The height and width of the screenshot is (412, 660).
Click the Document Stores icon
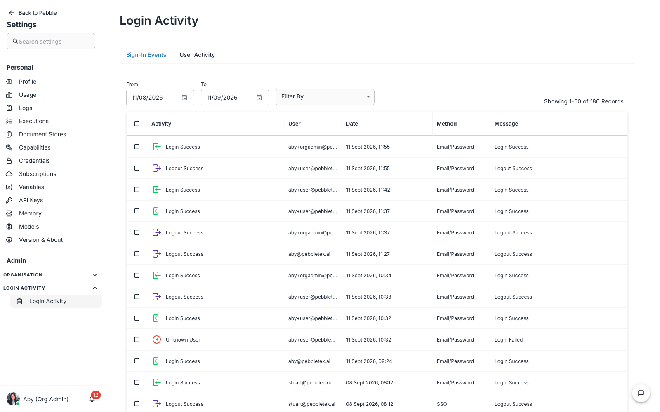pos(9,134)
